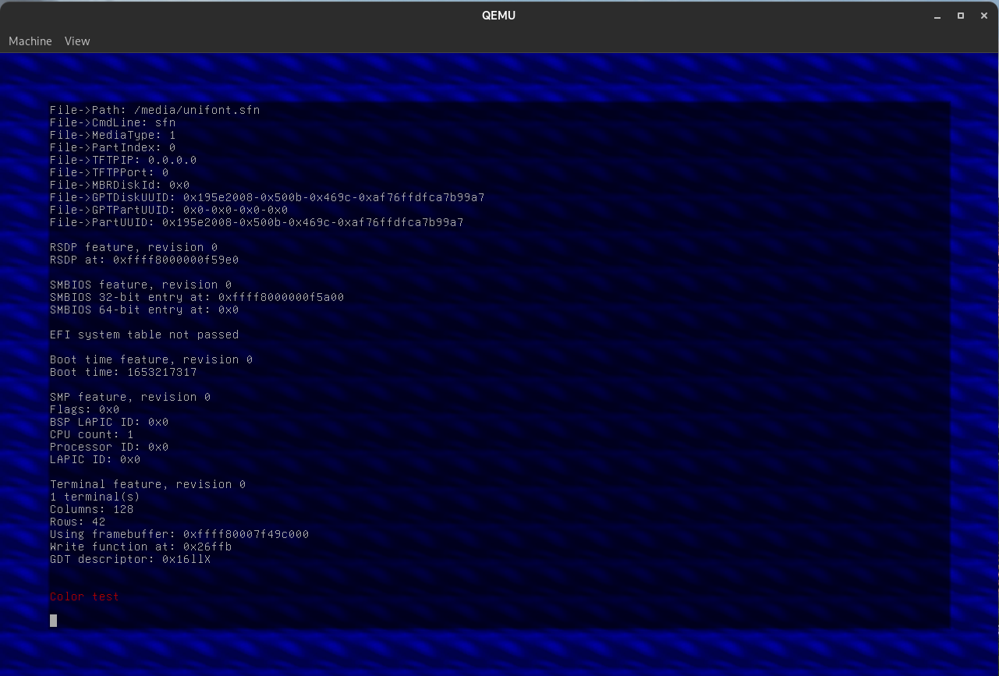Select the 'File->MBRDiskId: 0x0' line
Viewport: 999px width, 676px height.
coord(119,185)
